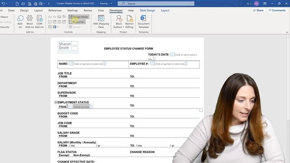Screen dimensions: 290x163
Task: Insert a Drop-Down List content control
Action: point(59,22)
